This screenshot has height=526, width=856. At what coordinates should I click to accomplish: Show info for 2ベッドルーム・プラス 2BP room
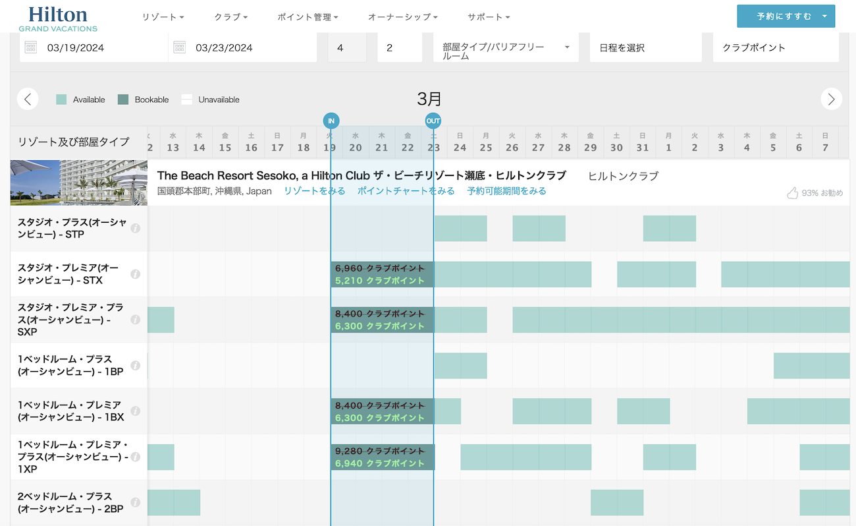(135, 502)
